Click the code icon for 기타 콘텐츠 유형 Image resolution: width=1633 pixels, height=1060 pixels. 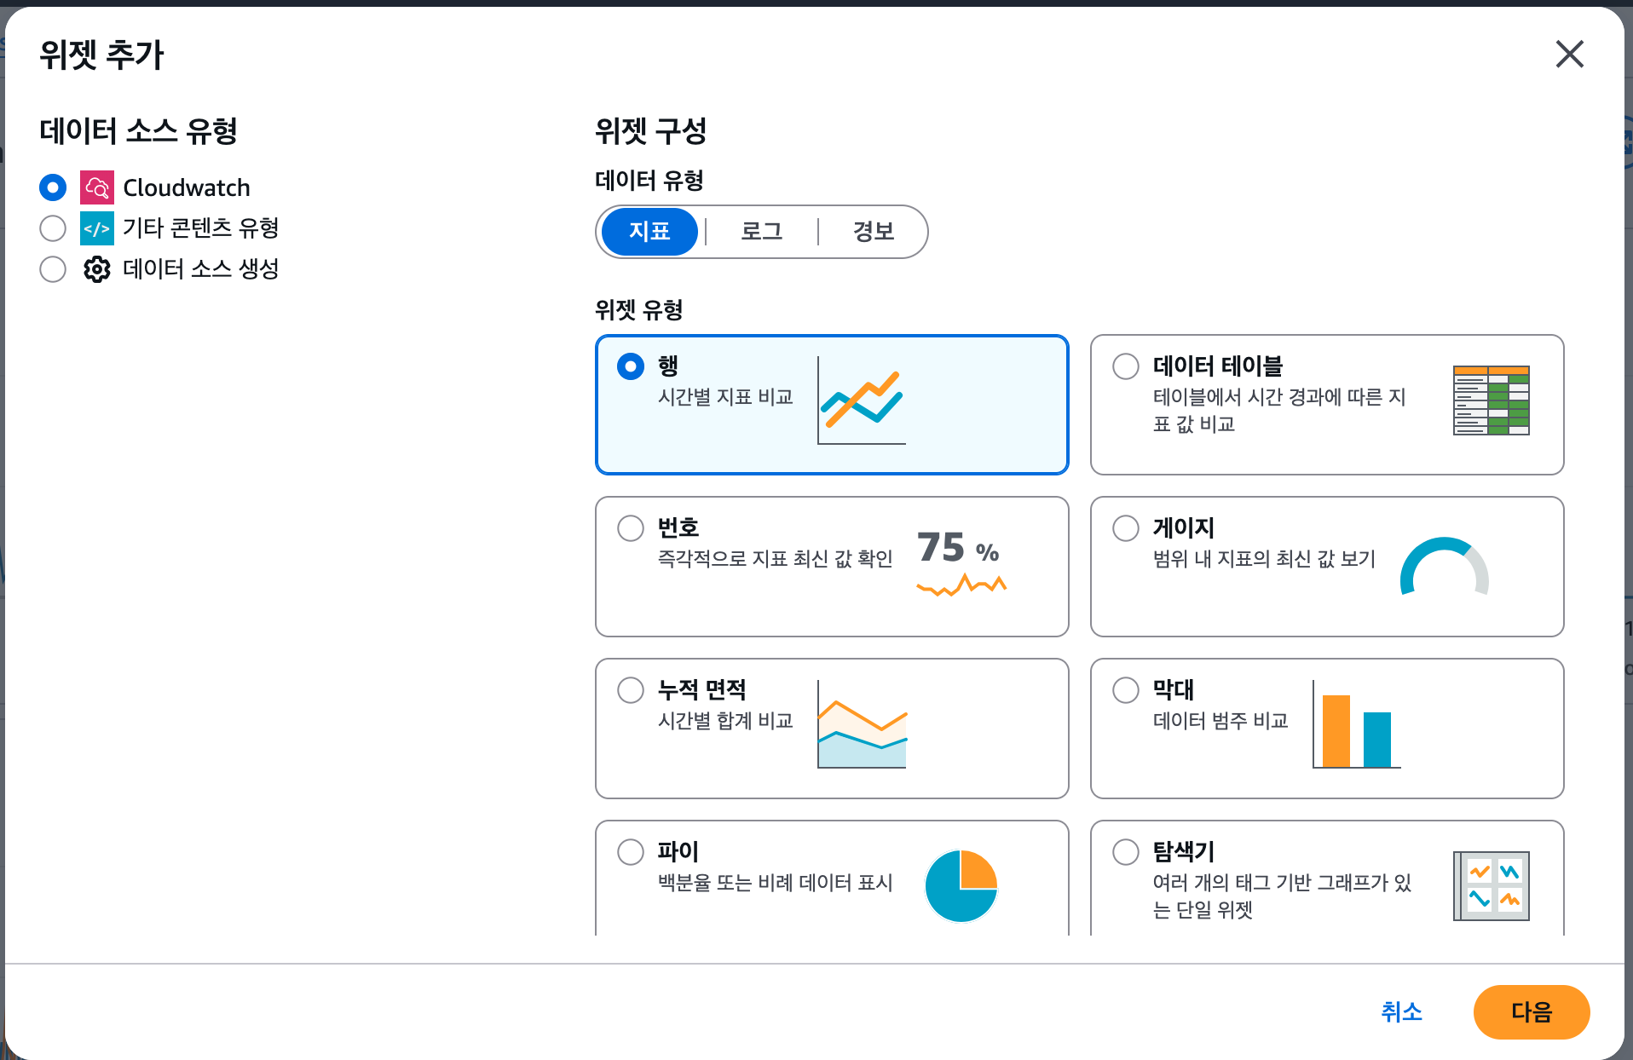97,228
